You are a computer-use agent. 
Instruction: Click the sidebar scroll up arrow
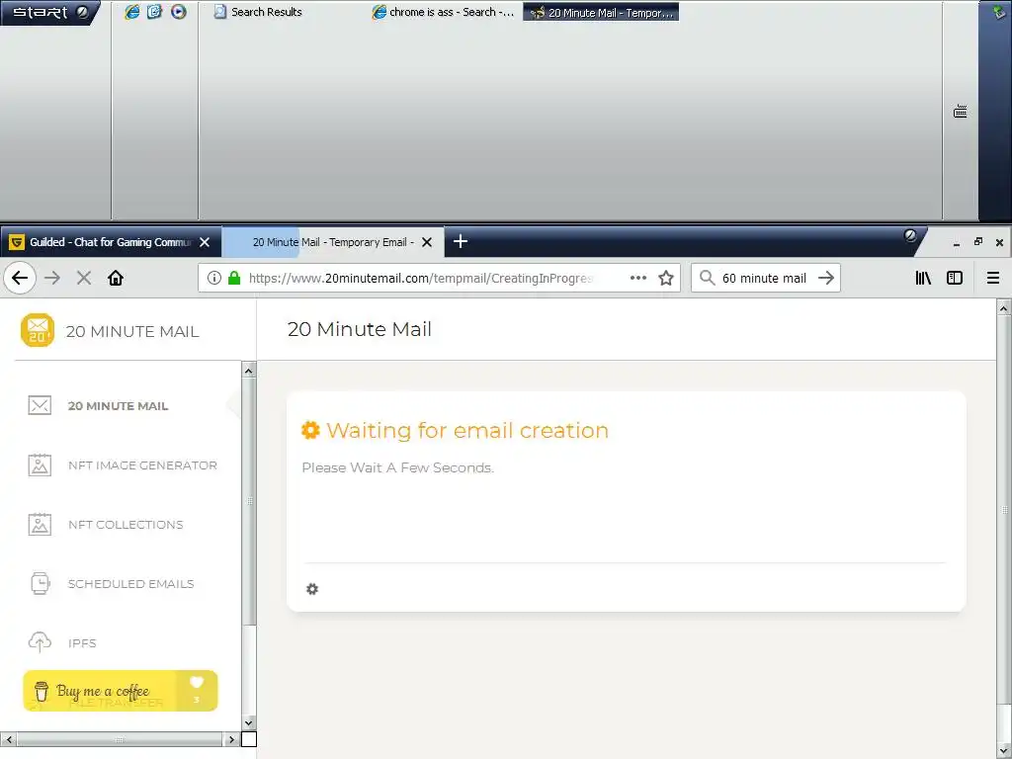[248, 371]
